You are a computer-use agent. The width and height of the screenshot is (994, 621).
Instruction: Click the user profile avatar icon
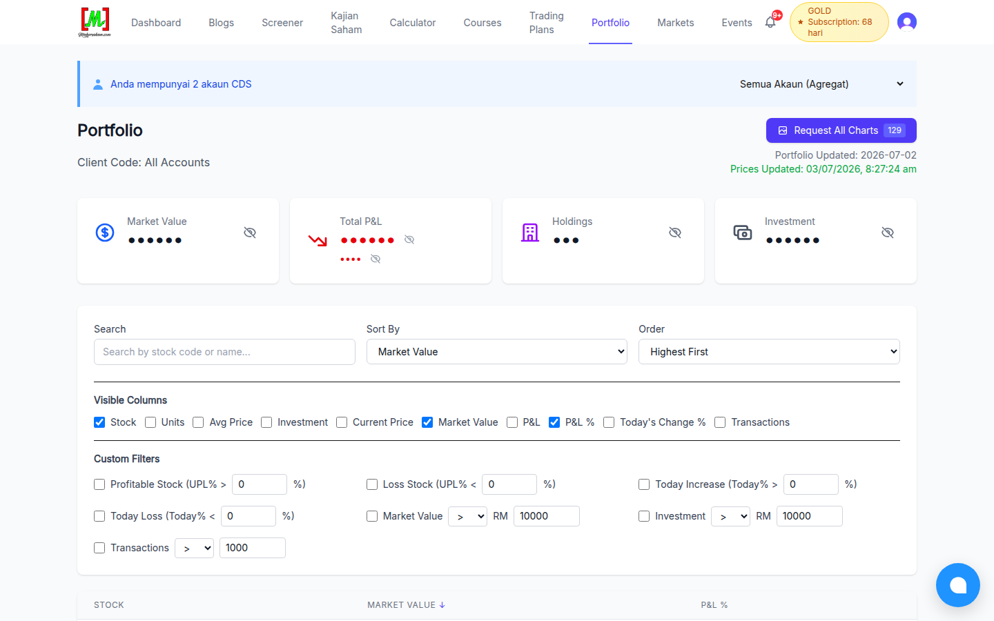tap(907, 22)
